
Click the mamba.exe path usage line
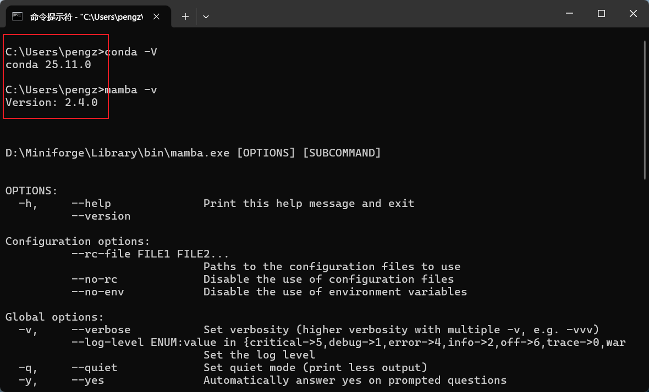[193, 153]
